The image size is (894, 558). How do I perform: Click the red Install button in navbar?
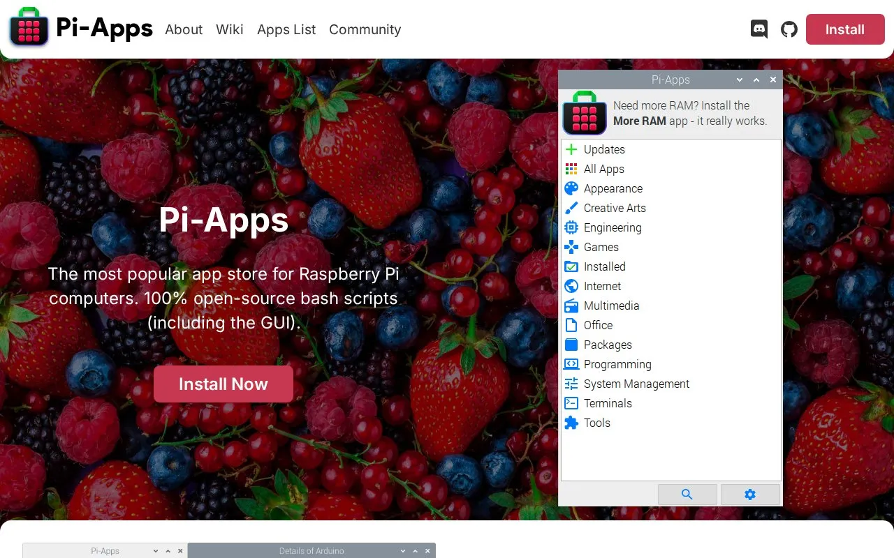pos(845,29)
